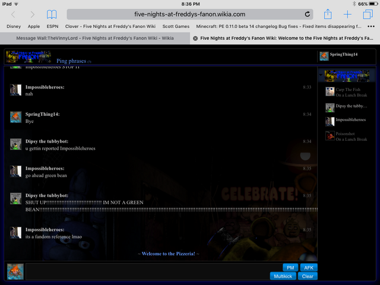380x285 pixels.
Task: Click your goldfish avatar beside the input
Action: (15, 272)
